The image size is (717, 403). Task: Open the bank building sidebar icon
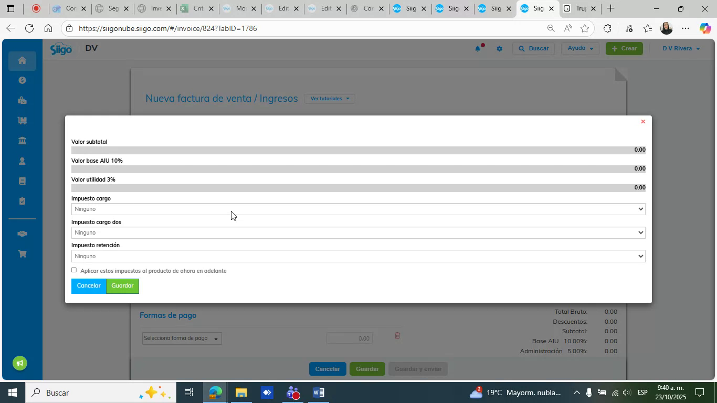click(x=22, y=141)
